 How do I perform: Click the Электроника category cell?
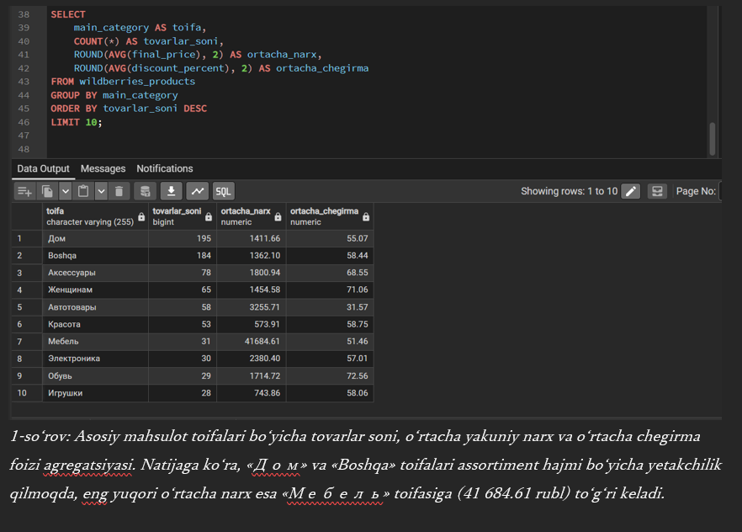(x=95, y=359)
